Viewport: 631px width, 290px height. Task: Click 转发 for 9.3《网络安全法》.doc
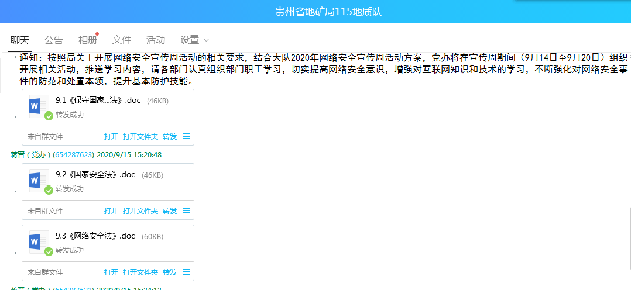[x=170, y=272]
